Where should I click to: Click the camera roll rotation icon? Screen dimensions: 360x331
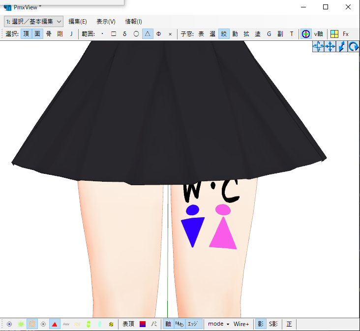(x=353, y=46)
